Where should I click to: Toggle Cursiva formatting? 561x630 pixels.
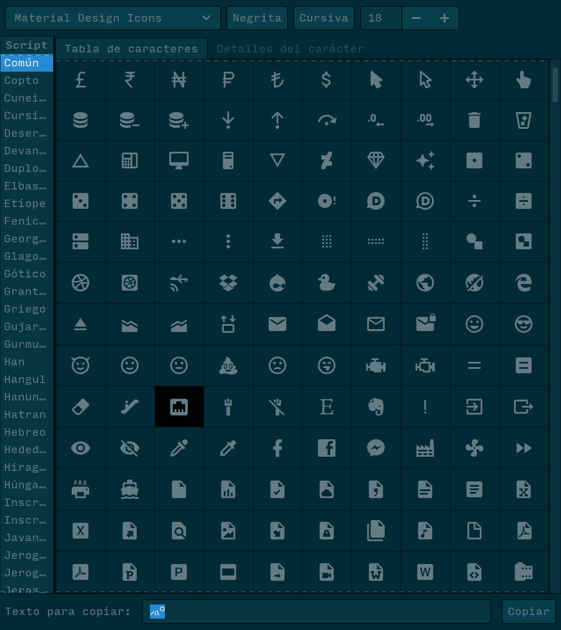[324, 18]
